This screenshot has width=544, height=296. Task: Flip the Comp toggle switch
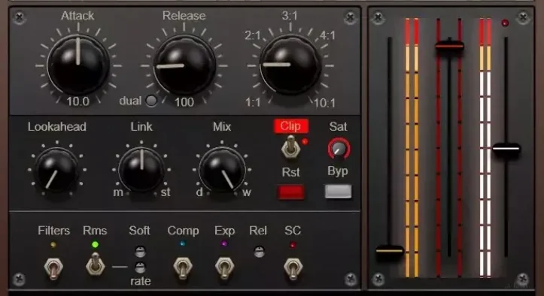(x=183, y=268)
